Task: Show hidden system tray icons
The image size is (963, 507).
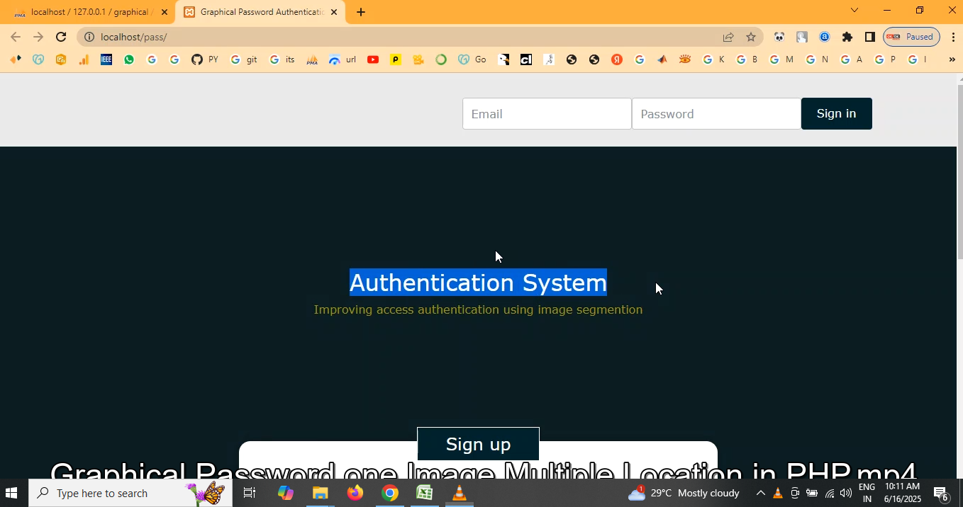Action: [x=760, y=493]
